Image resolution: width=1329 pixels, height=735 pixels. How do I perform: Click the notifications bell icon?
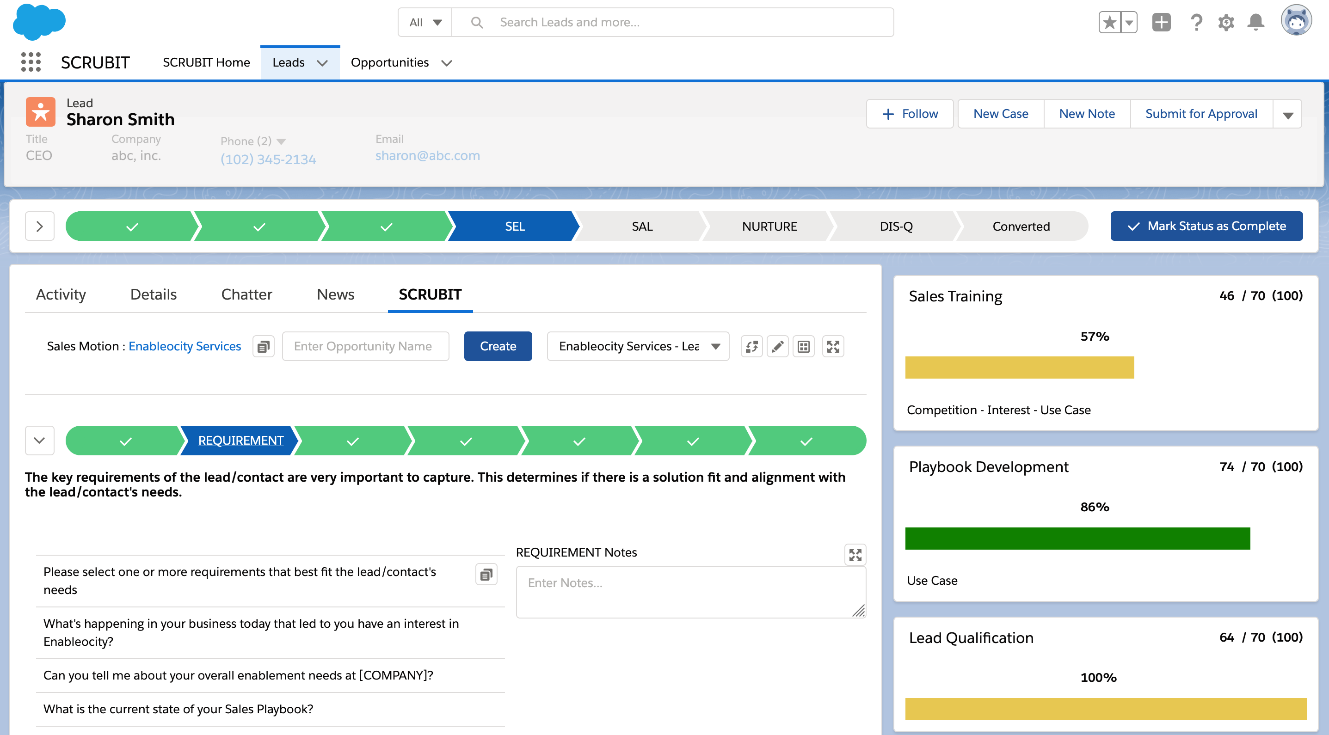1255,22
